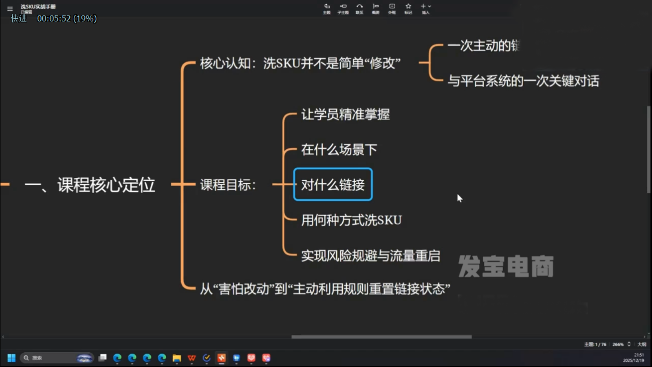Open the hamburger menu at top left
652x367 pixels.
[10, 9]
